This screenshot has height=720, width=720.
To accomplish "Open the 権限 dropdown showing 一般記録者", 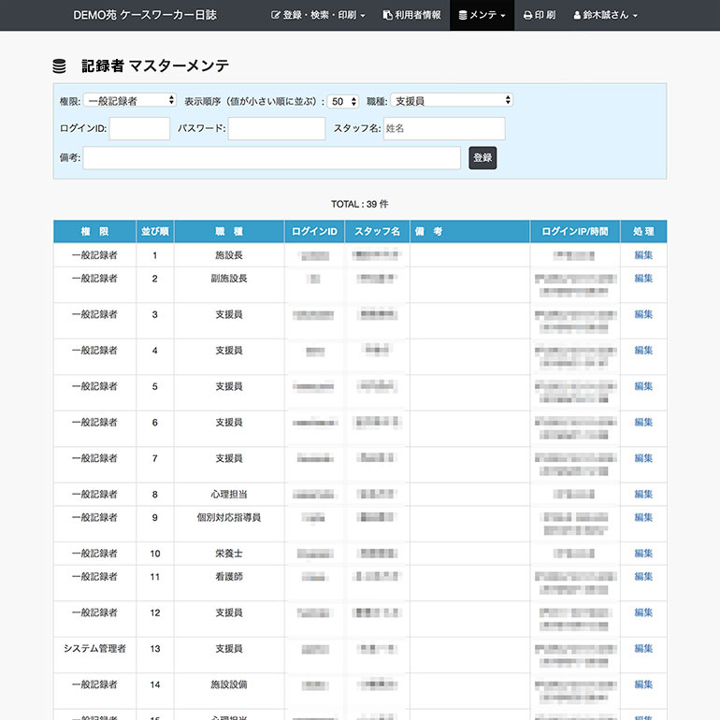I will [130, 101].
